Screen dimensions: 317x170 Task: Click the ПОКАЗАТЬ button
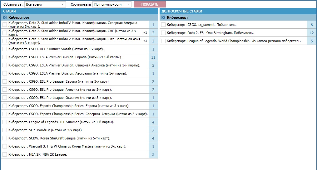tap(150, 4)
